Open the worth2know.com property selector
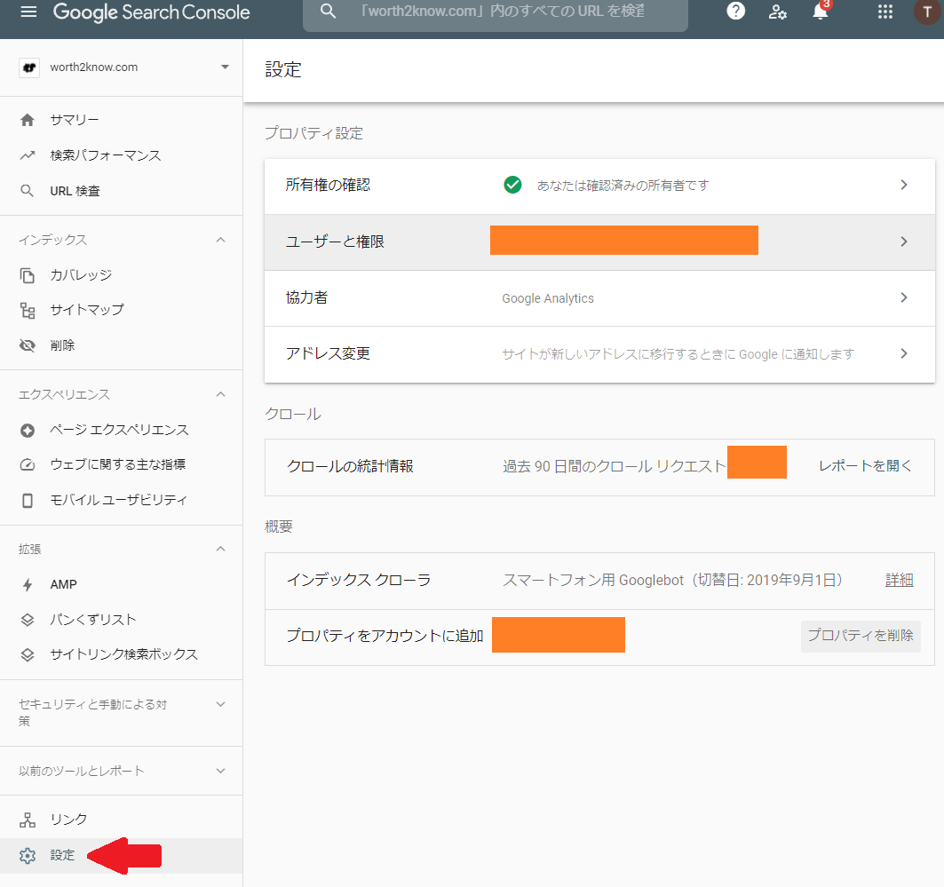This screenshot has width=944, height=887. coord(122,67)
